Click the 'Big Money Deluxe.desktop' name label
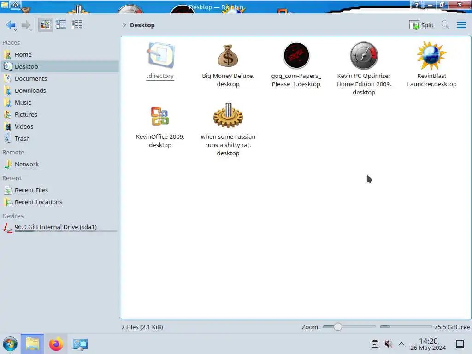The image size is (472, 354). click(x=228, y=80)
